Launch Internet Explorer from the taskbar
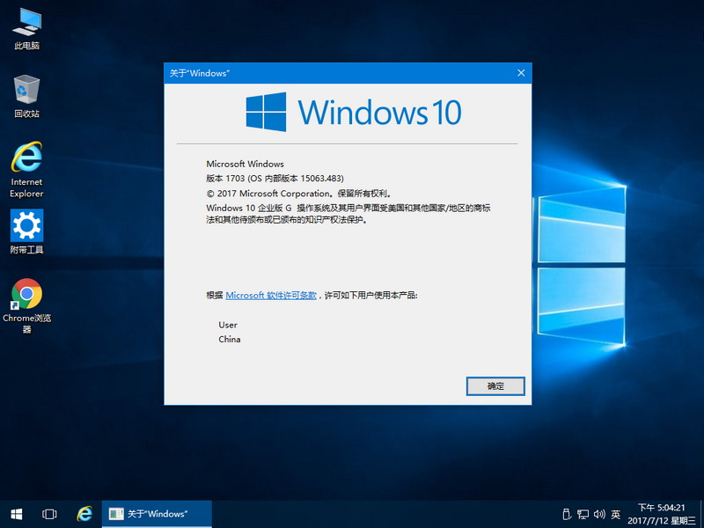Image resolution: width=704 pixels, height=528 pixels. tap(84, 514)
